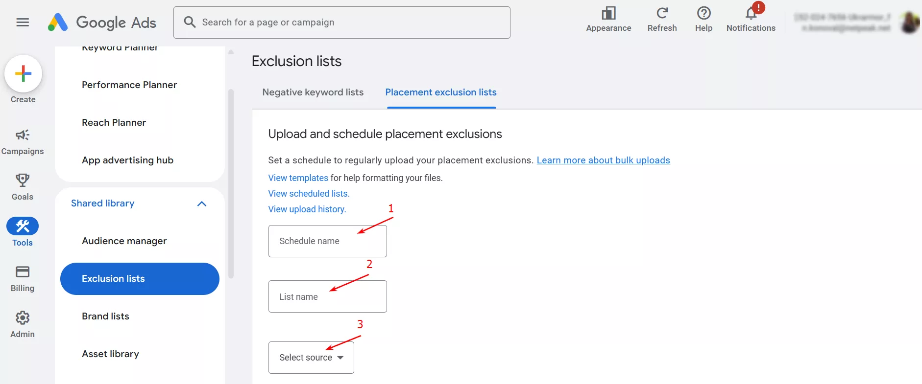Viewport: 922px width, 384px height.
Task: Open Audience manager in sidebar
Action: point(124,241)
